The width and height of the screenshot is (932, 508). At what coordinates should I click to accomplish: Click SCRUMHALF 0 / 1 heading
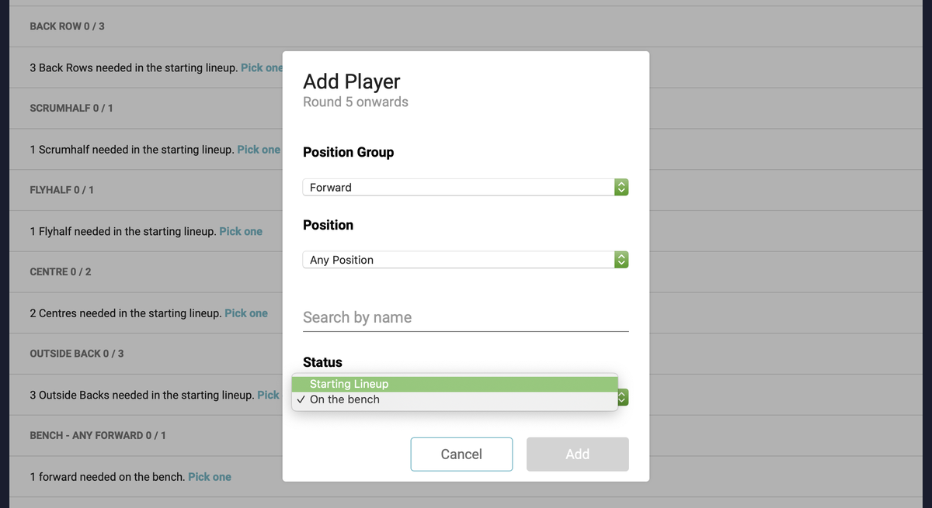click(71, 108)
